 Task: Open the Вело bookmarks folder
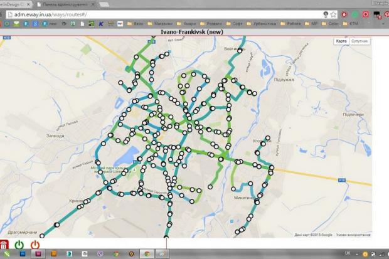point(136,23)
